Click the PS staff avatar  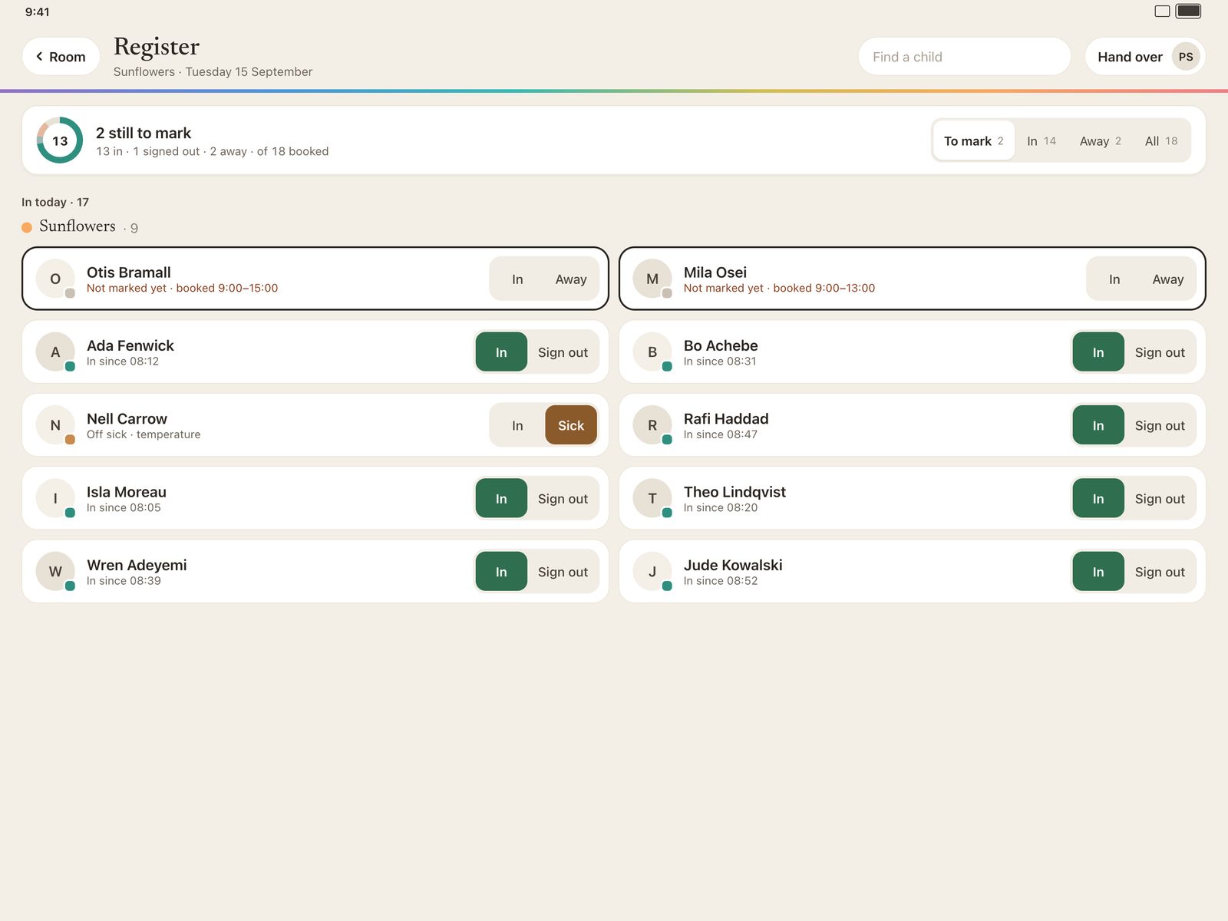point(1186,57)
